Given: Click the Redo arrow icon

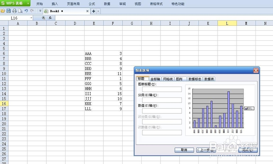Looking at the screenshot, I should (32, 11).
